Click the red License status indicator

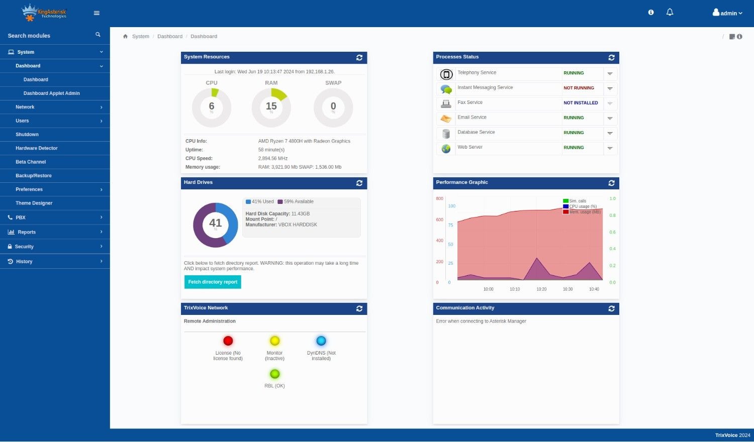(228, 341)
